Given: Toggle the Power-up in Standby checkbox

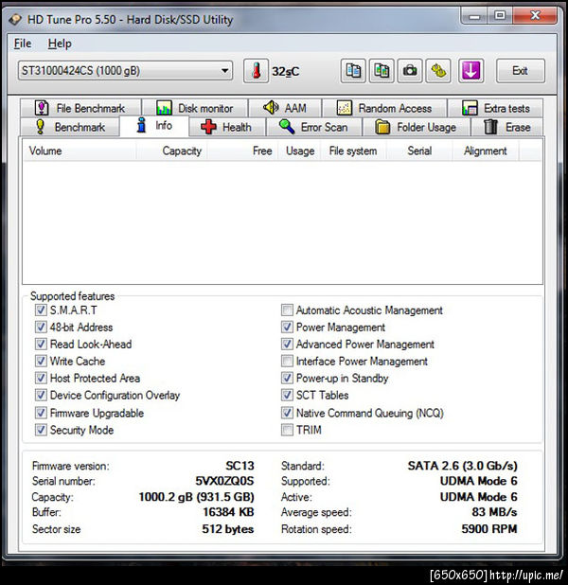Looking at the screenshot, I should pos(287,378).
